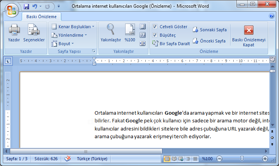Switch to Full Screen Reading view
Image resolution: width=279 pixels, height=166 pixels.
point(174,159)
